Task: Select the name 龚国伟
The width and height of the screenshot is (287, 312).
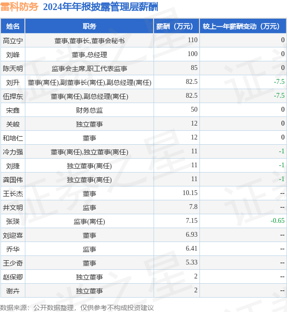Action: click(x=13, y=180)
